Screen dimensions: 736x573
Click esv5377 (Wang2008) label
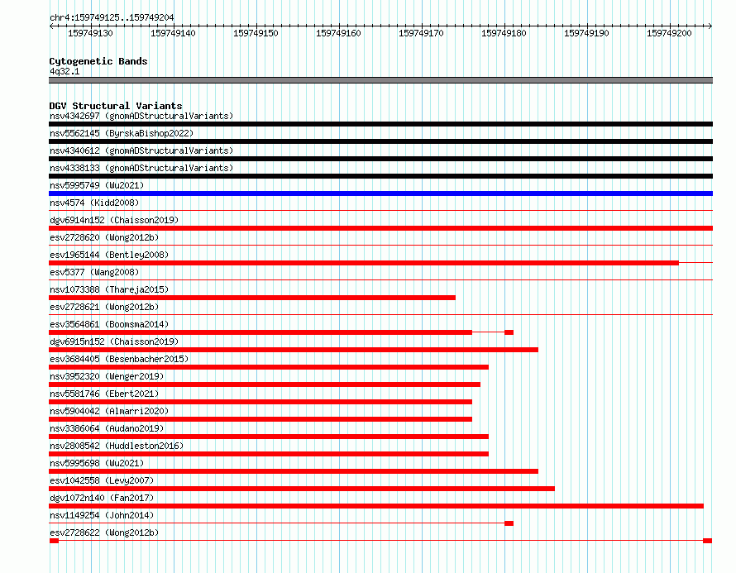pyautogui.click(x=94, y=272)
